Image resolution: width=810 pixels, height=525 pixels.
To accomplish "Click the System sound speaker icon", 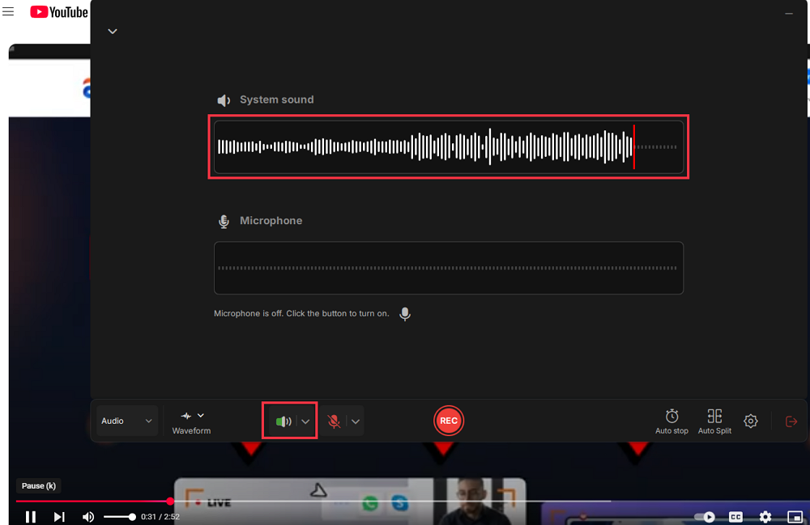I will tap(224, 100).
